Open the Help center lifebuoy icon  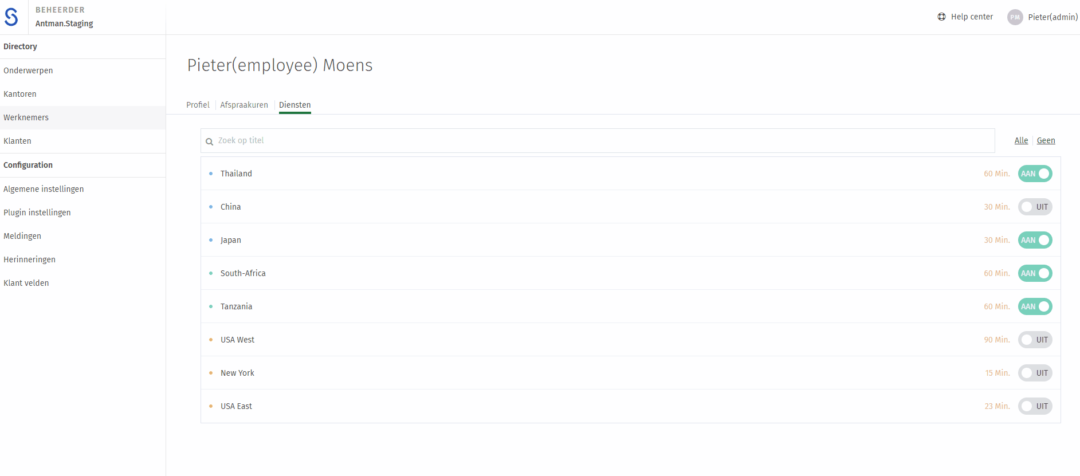pyautogui.click(x=941, y=17)
